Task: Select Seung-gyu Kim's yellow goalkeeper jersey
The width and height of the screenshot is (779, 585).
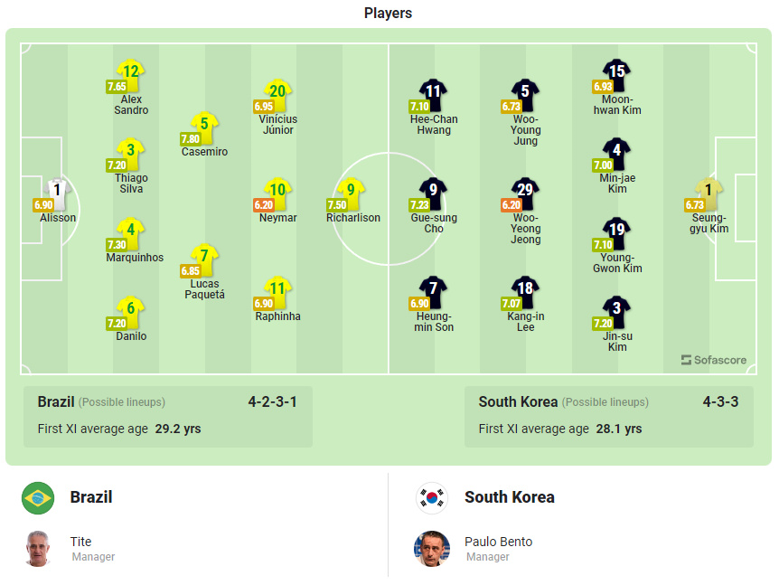Action: (709, 191)
